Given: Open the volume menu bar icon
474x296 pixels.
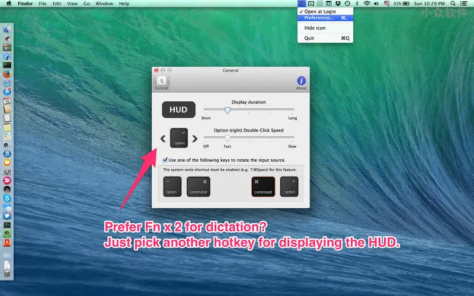Looking at the screenshot, I should (376, 4).
